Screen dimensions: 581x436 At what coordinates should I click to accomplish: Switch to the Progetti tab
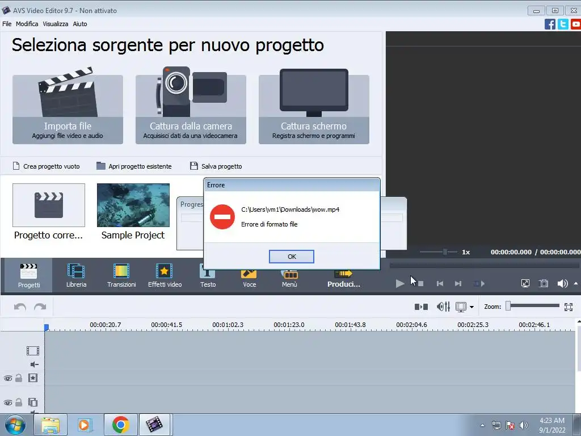pyautogui.click(x=28, y=275)
